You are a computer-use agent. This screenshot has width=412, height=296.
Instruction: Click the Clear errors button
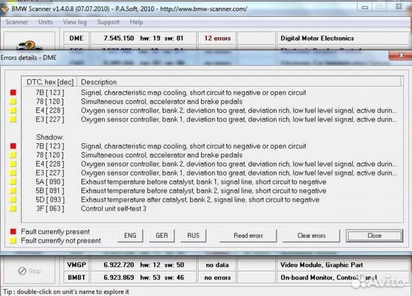[311, 235]
